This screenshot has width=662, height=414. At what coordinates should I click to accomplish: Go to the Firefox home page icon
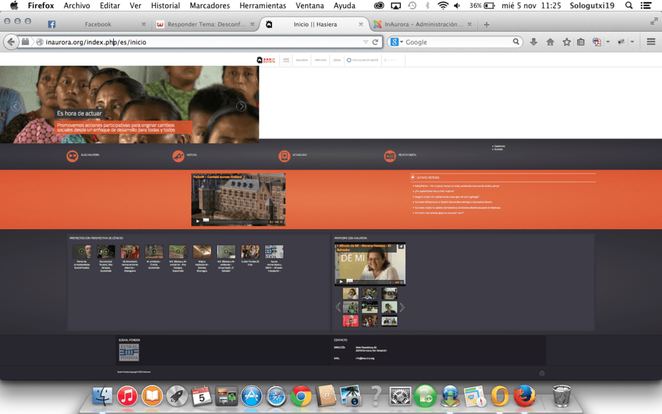[550, 42]
